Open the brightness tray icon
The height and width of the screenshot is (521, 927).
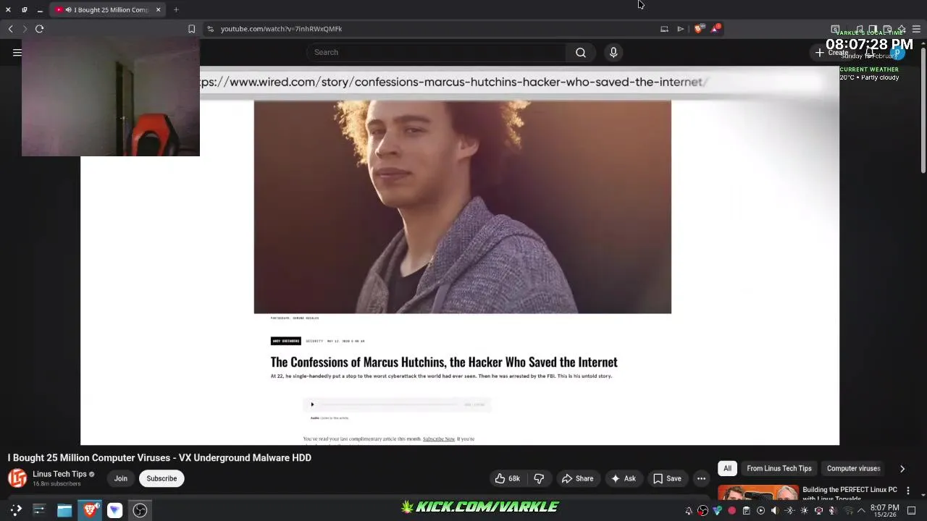point(804,511)
